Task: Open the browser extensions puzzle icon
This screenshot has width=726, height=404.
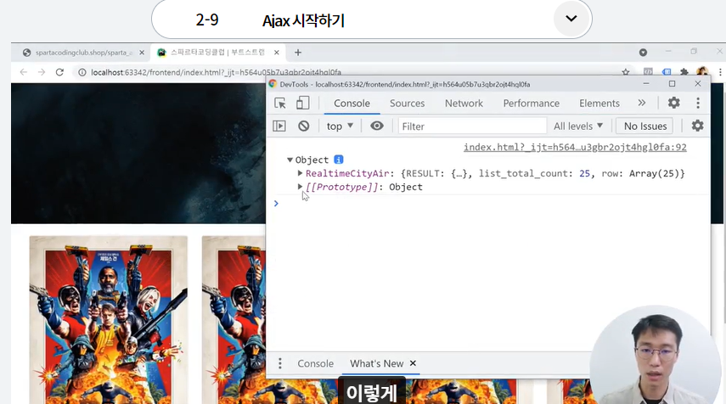Action: 684,72
